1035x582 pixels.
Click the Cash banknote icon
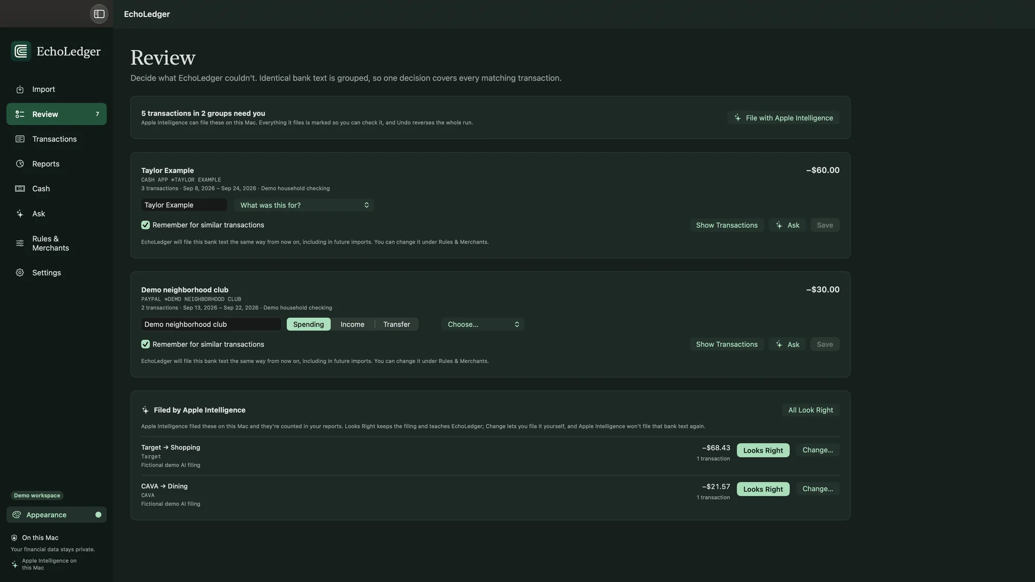pos(20,189)
